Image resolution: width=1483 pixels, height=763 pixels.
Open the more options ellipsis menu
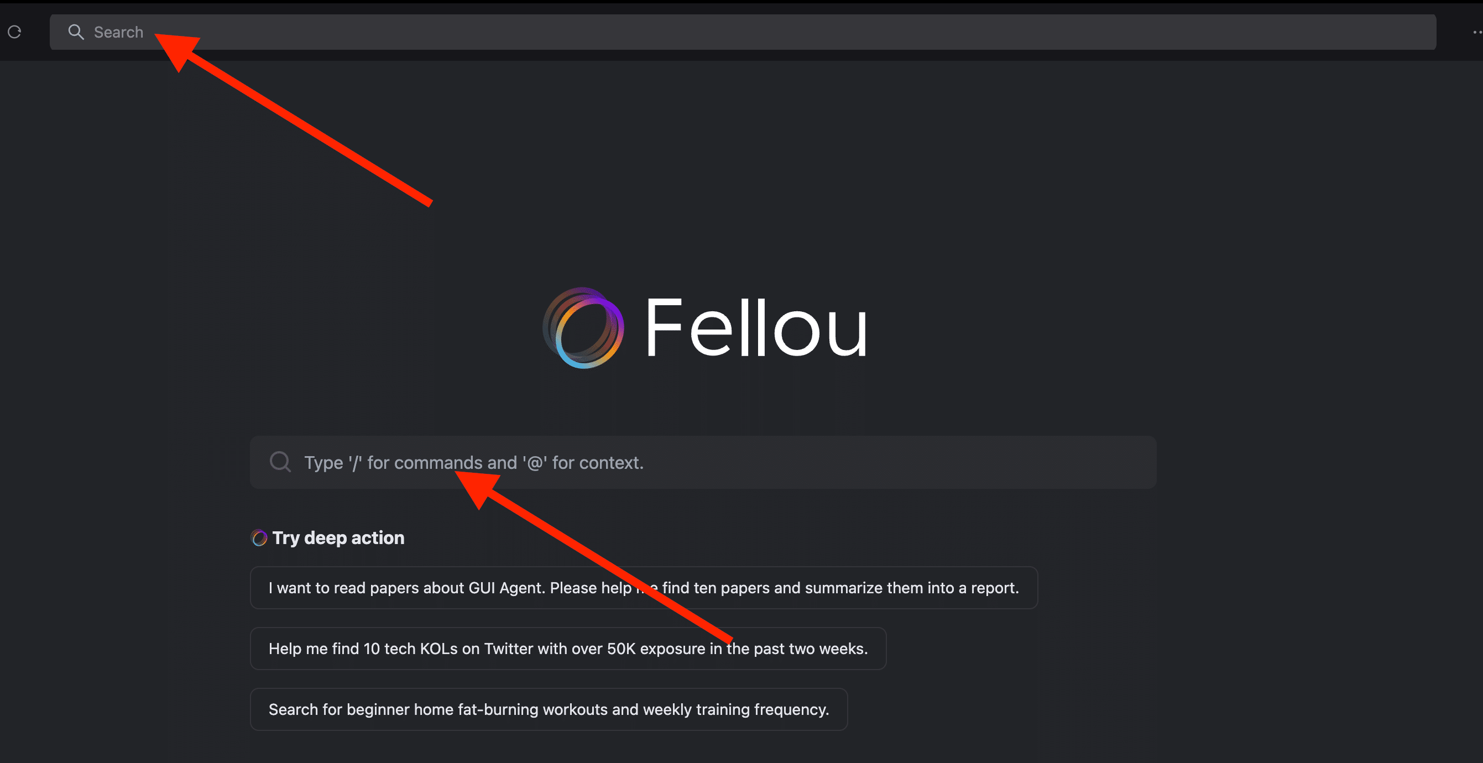(1477, 32)
